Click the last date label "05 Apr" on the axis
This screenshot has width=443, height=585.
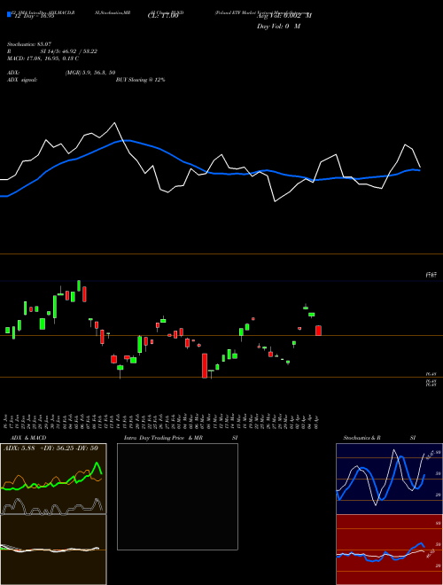coord(317,421)
